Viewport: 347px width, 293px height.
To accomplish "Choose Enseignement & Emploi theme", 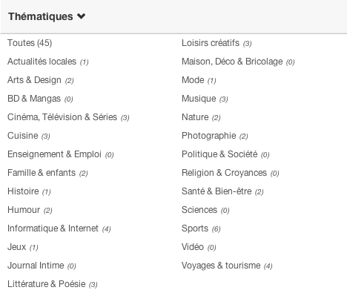I will 54,154.
